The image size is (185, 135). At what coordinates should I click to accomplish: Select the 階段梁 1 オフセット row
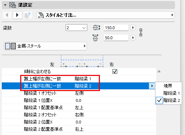click(x=79, y=93)
